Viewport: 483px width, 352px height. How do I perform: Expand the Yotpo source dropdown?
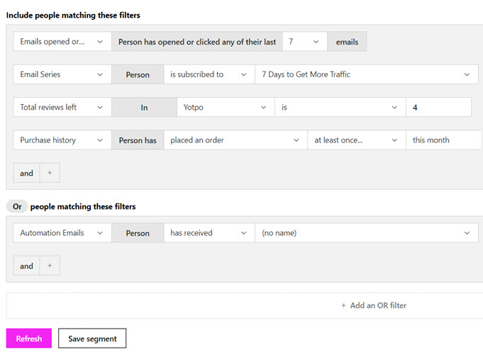pos(225,107)
